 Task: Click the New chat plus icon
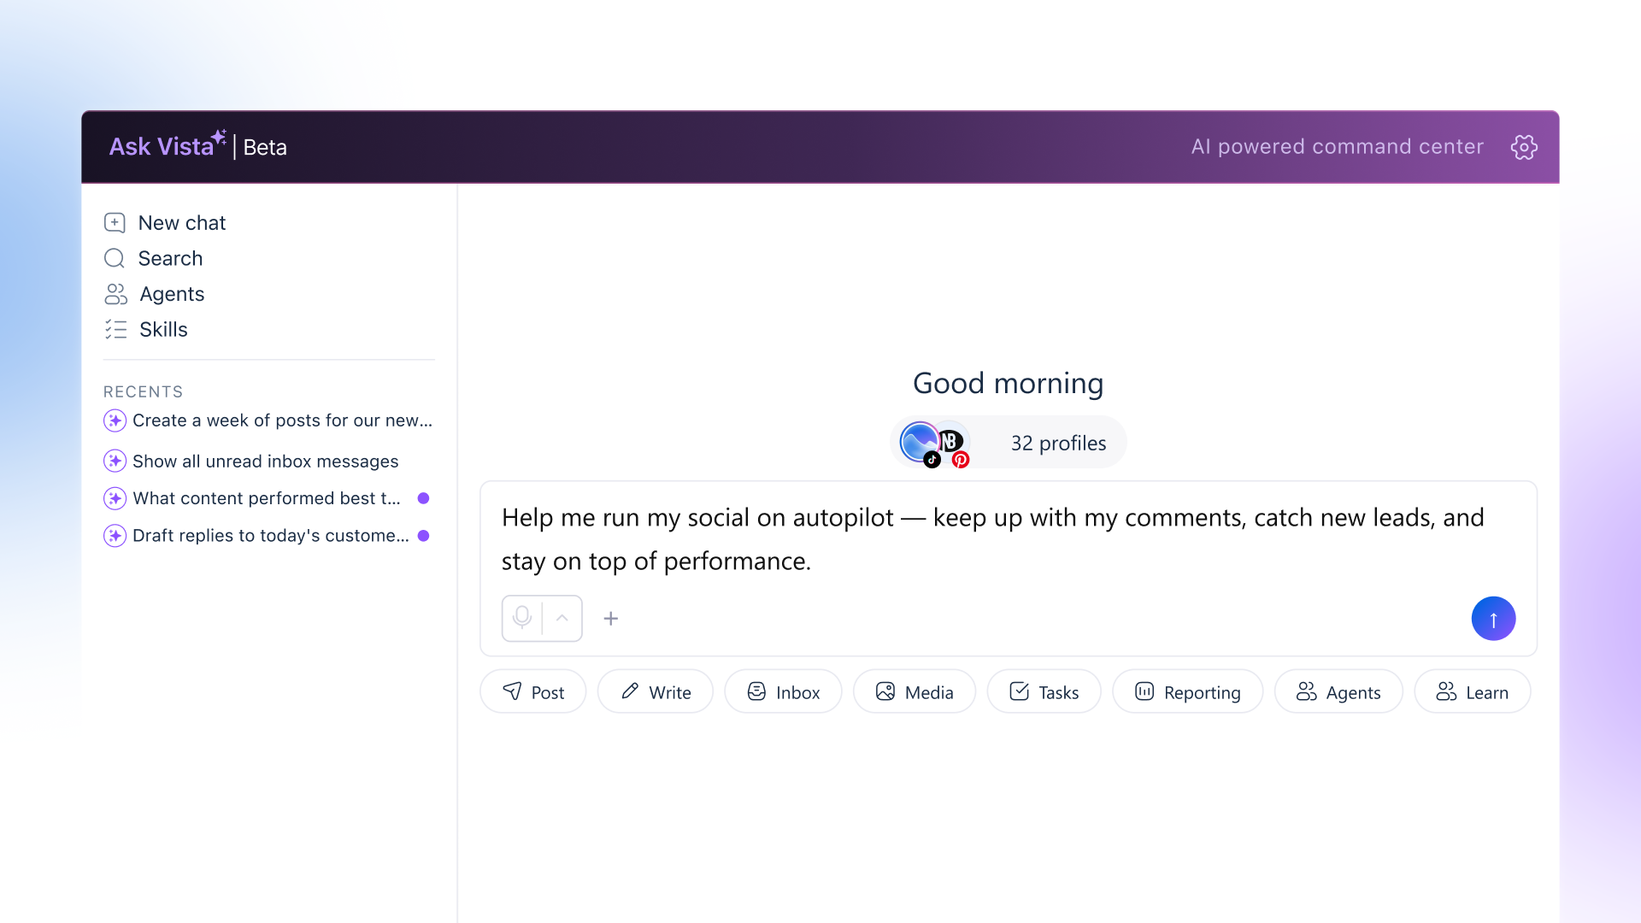pyautogui.click(x=115, y=223)
